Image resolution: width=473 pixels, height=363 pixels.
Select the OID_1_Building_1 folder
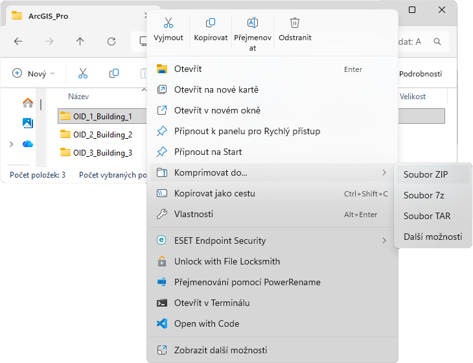click(102, 116)
